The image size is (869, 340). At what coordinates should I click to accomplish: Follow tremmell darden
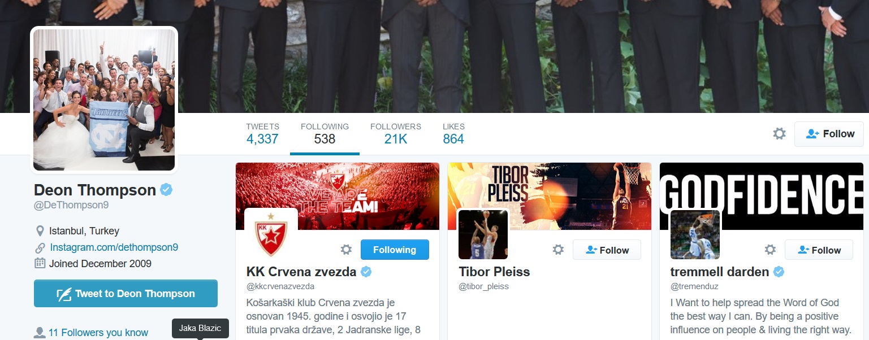pos(819,250)
